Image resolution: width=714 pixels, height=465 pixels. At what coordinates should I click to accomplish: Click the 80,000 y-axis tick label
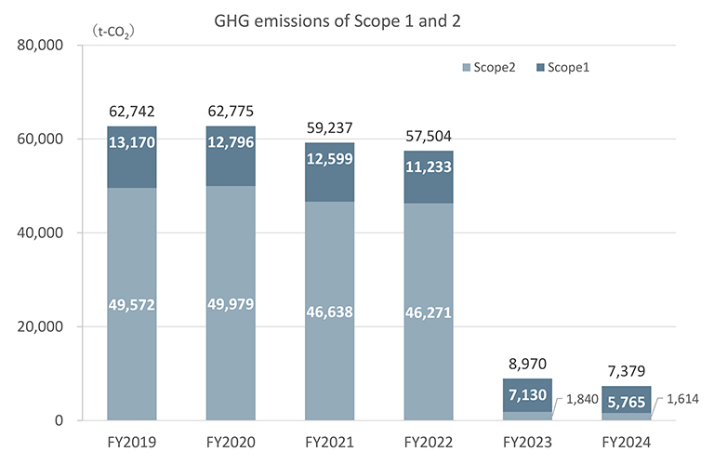point(39,45)
